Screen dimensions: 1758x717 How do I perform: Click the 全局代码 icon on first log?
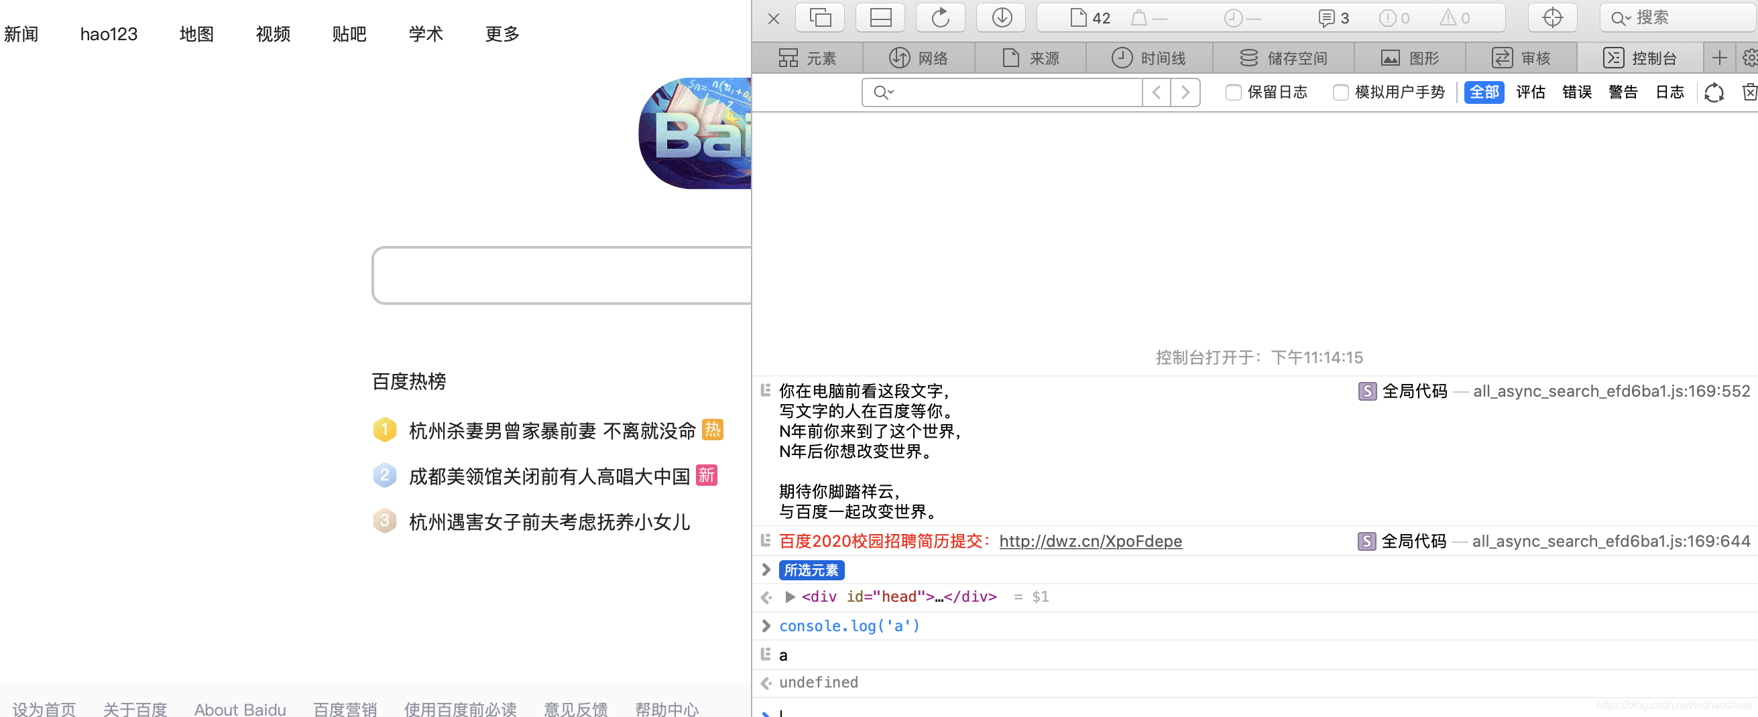click(1367, 391)
